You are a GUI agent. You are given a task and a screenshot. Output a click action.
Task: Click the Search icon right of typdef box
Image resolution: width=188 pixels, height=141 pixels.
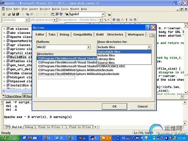(109, 15)
